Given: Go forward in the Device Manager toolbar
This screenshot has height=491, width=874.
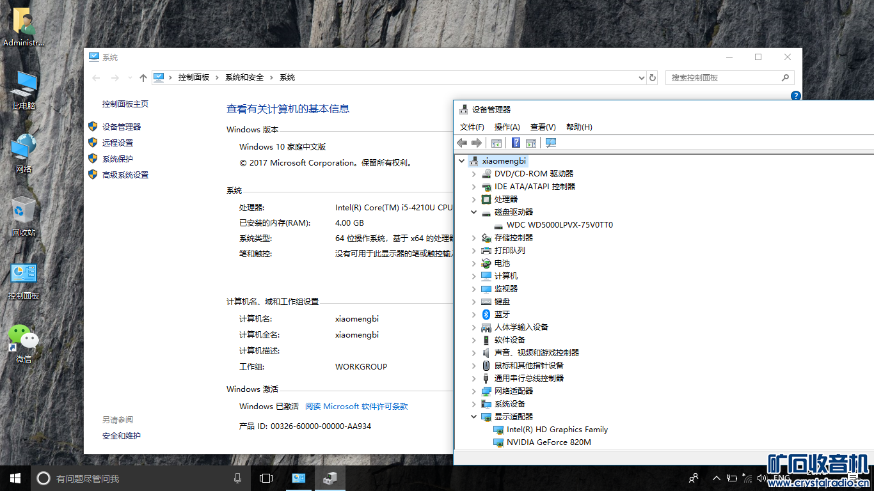Looking at the screenshot, I should 476,143.
